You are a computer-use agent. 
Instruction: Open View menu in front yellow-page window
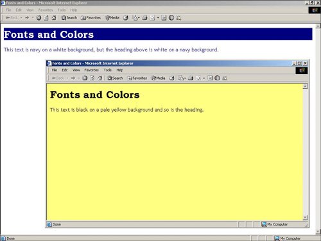coord(76,70)
